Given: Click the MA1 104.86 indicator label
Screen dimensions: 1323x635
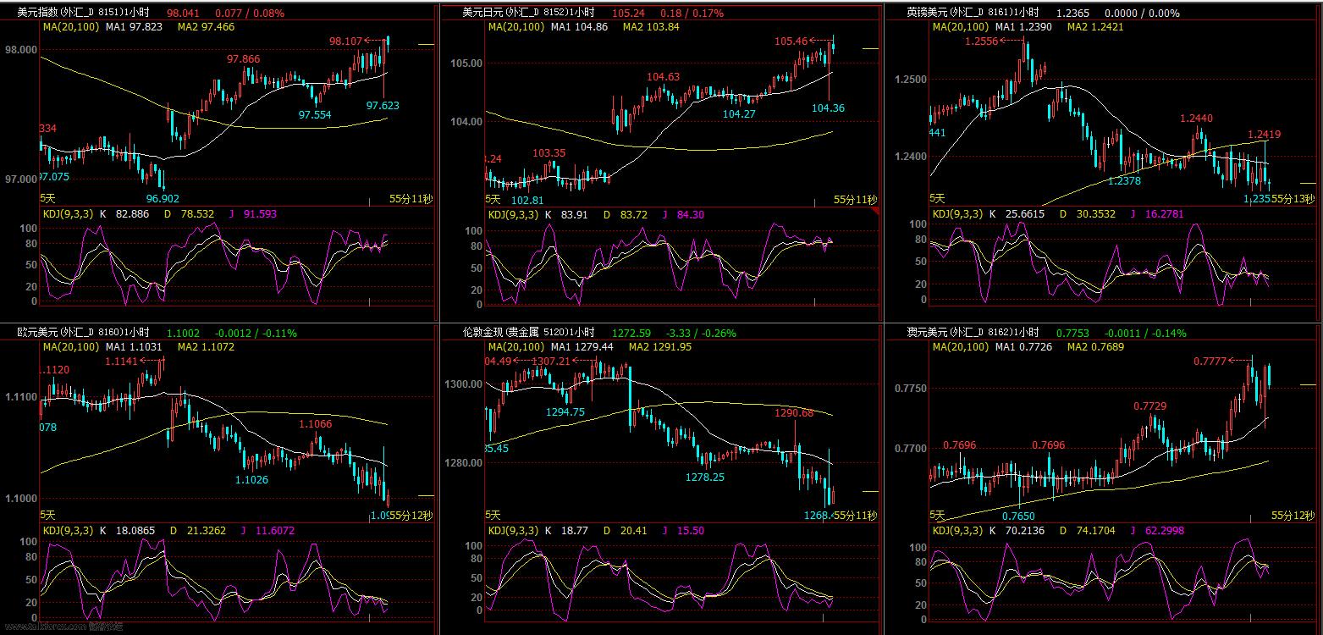Looking at the screenshot, I should pos(579,27).
